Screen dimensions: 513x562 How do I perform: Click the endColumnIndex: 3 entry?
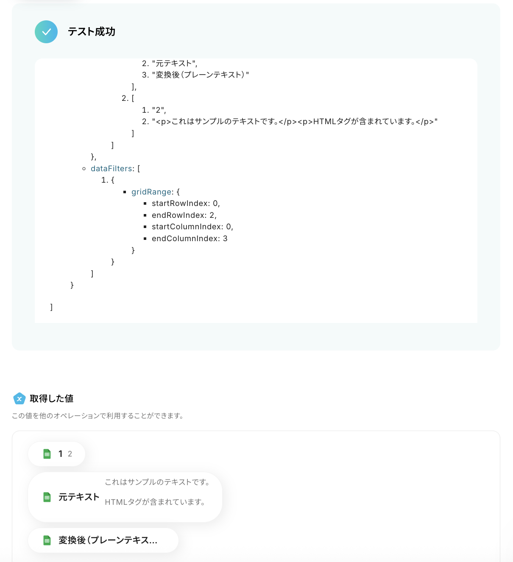190,239
